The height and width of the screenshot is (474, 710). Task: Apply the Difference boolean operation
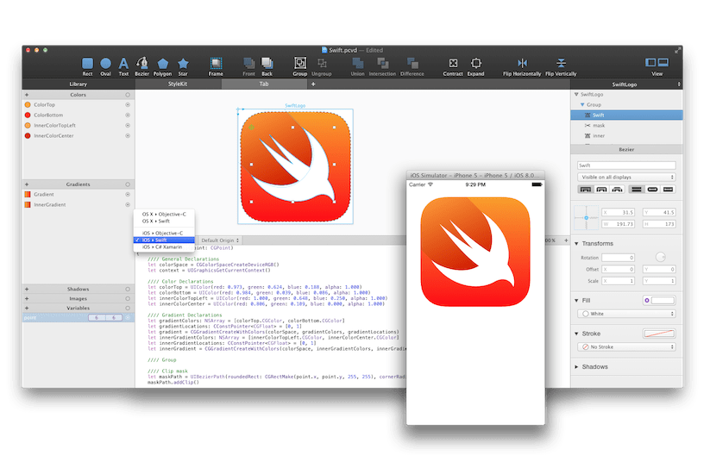[x=412, y=66]
